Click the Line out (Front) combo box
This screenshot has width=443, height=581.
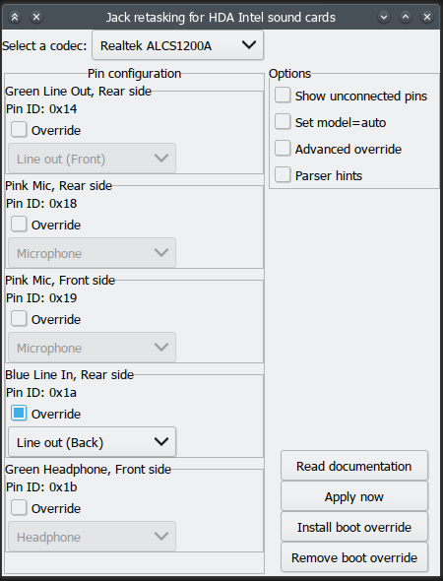[x=92, y=159]
